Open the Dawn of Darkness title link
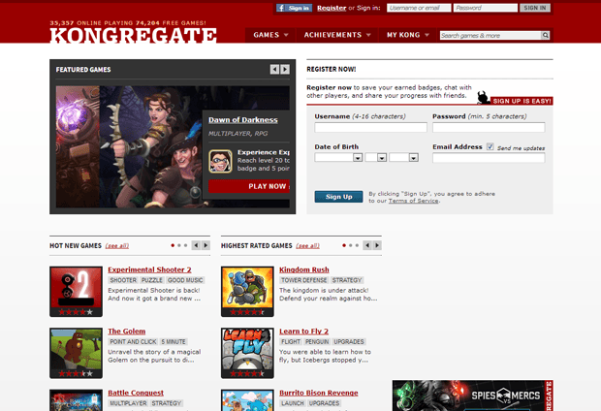 coord(243,120)
